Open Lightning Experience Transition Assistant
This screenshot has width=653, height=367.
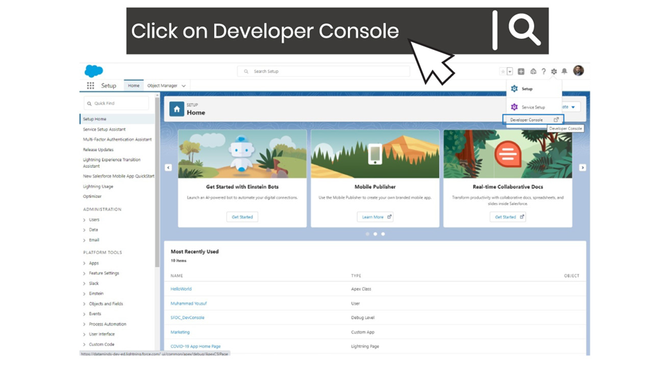pos(112,163)
